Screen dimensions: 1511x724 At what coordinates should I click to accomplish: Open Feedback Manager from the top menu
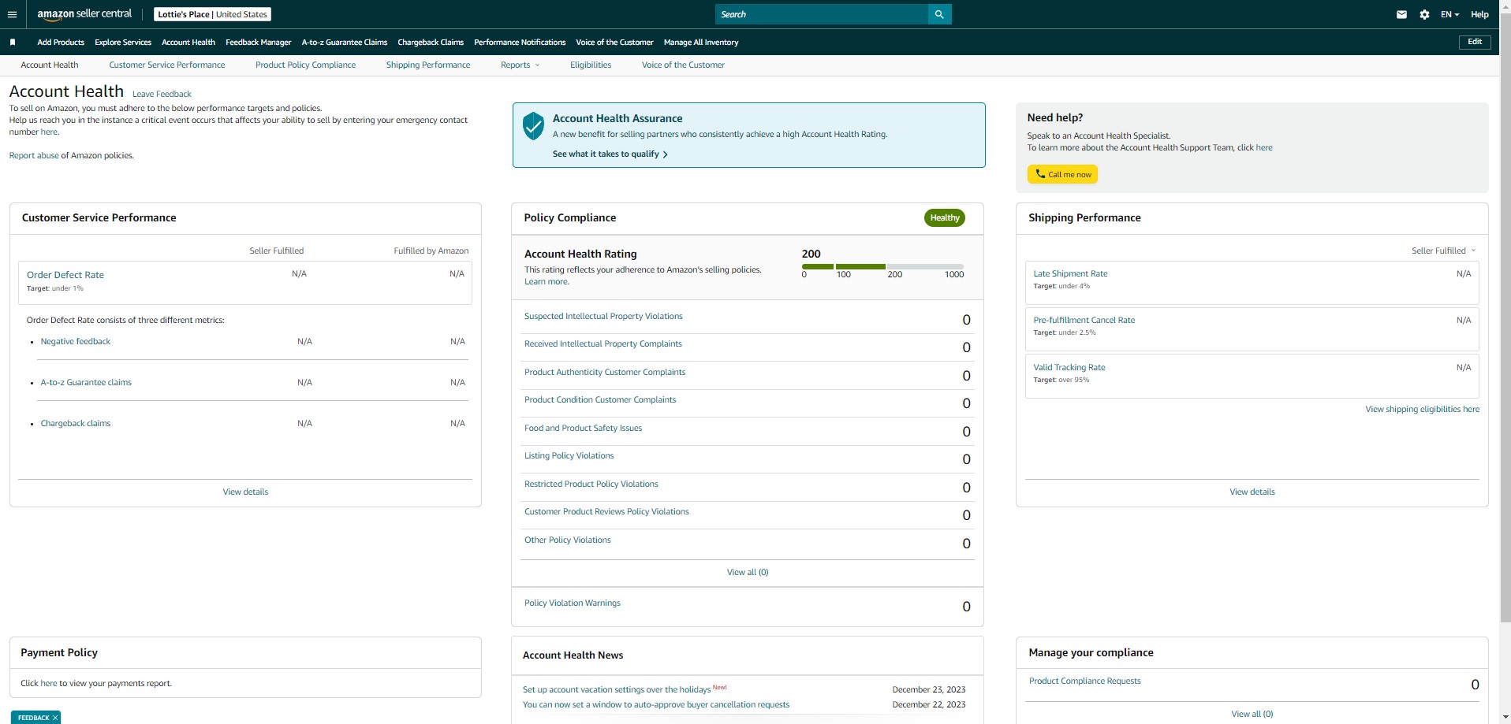[x=258, y=43]
